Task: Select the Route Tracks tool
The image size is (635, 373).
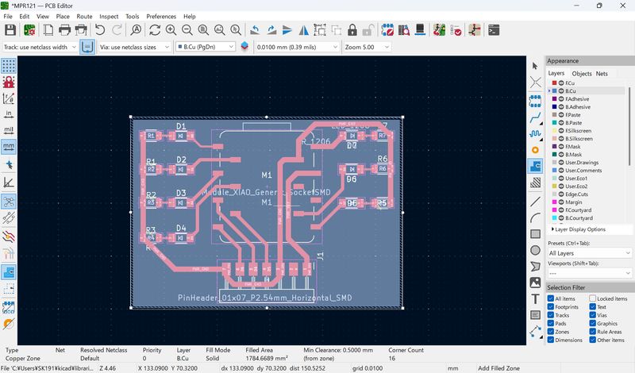Action: coord(535,118)
